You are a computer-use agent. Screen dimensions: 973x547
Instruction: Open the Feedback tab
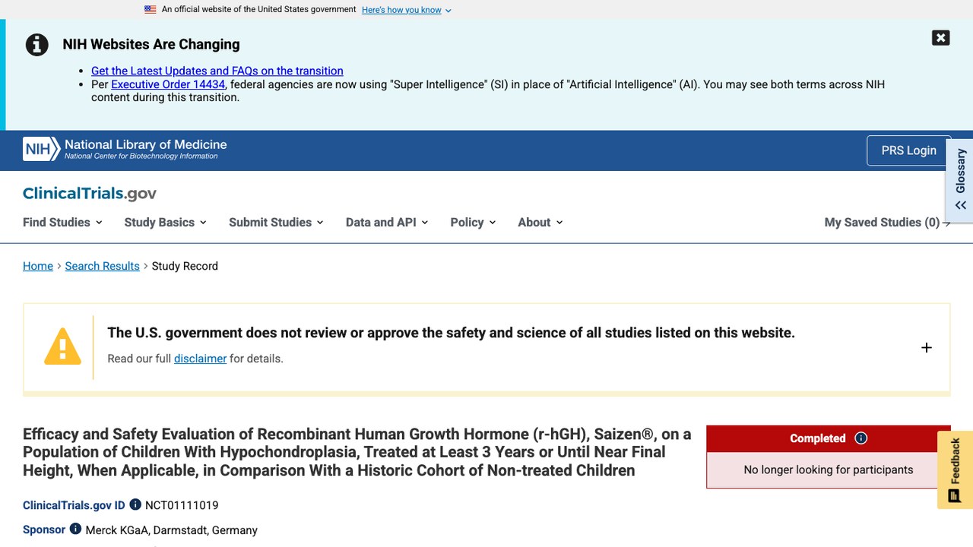pyautogui.click(x=956, y=470)
